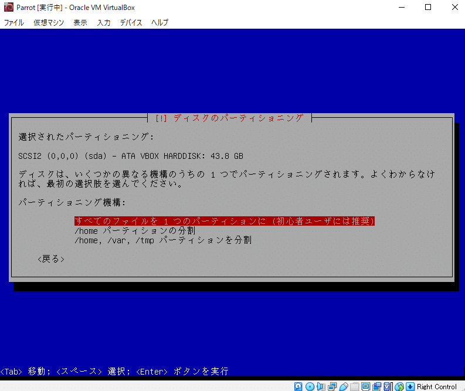Select the /home, /var, /tmp partitions option
The image size is (465, 391).
(163, 240)
